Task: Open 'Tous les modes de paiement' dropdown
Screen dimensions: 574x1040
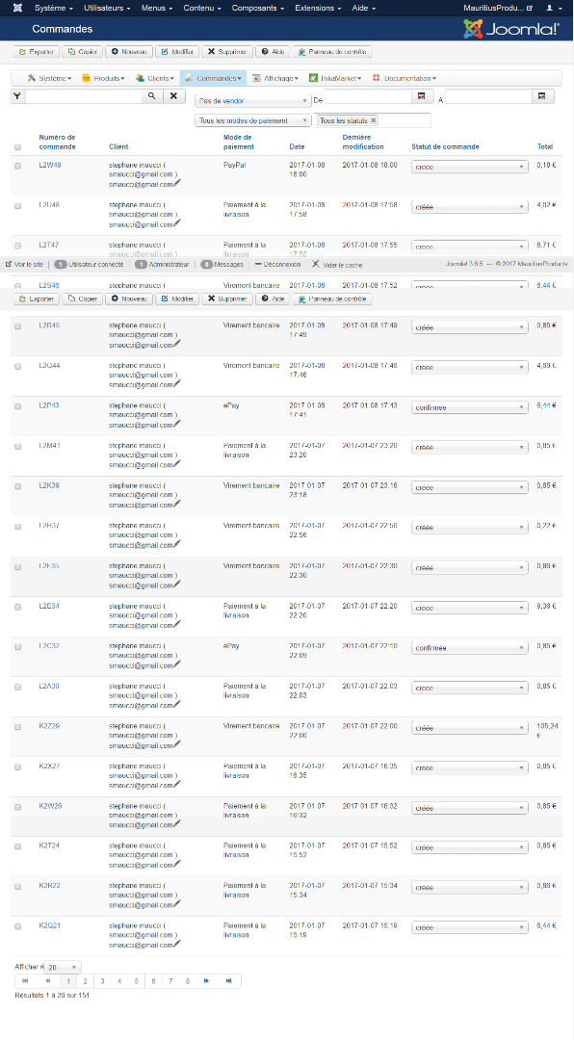Action: [253, 120]
